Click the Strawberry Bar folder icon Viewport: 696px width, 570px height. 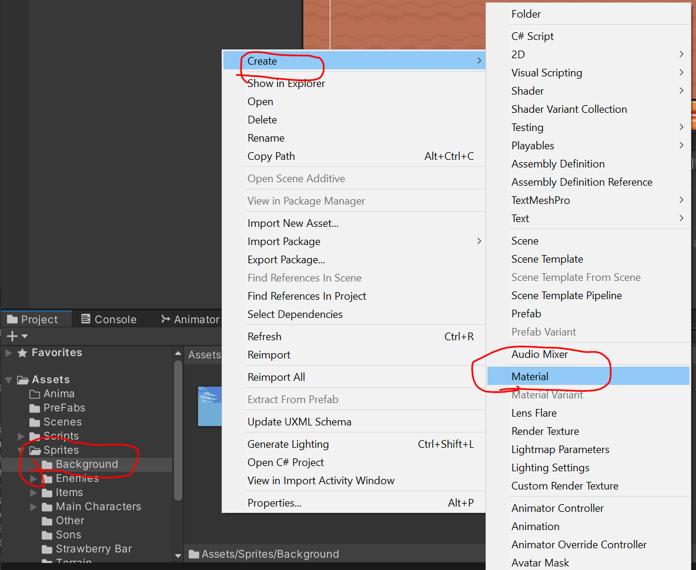47,549
